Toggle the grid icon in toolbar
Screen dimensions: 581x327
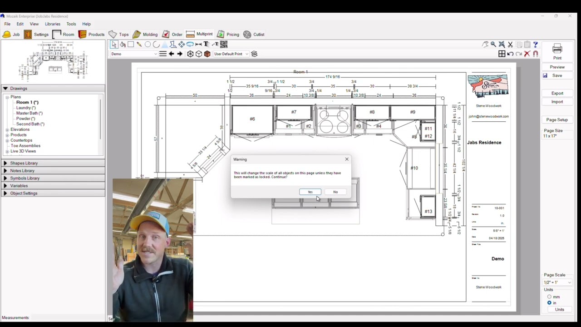(x=502, y=54)
